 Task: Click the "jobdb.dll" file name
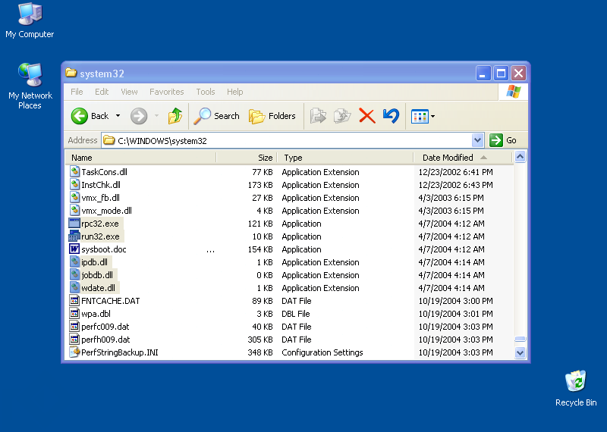click(97, 275)
